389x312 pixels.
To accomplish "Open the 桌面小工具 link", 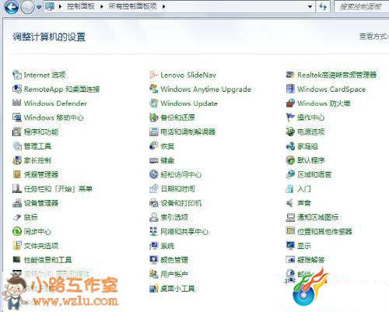I will click(177, 288).
